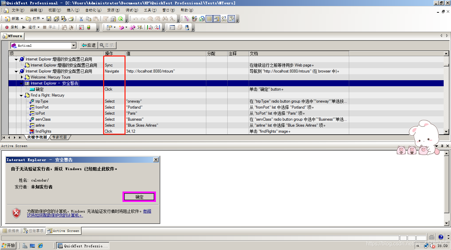Viewport: 451px width, 250px height.
Task: Click the Find binoculars icon
Action: click(x=165, y=19)
